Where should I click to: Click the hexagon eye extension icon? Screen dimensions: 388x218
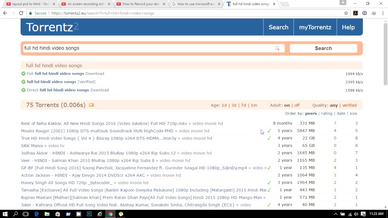coord(365,13)
